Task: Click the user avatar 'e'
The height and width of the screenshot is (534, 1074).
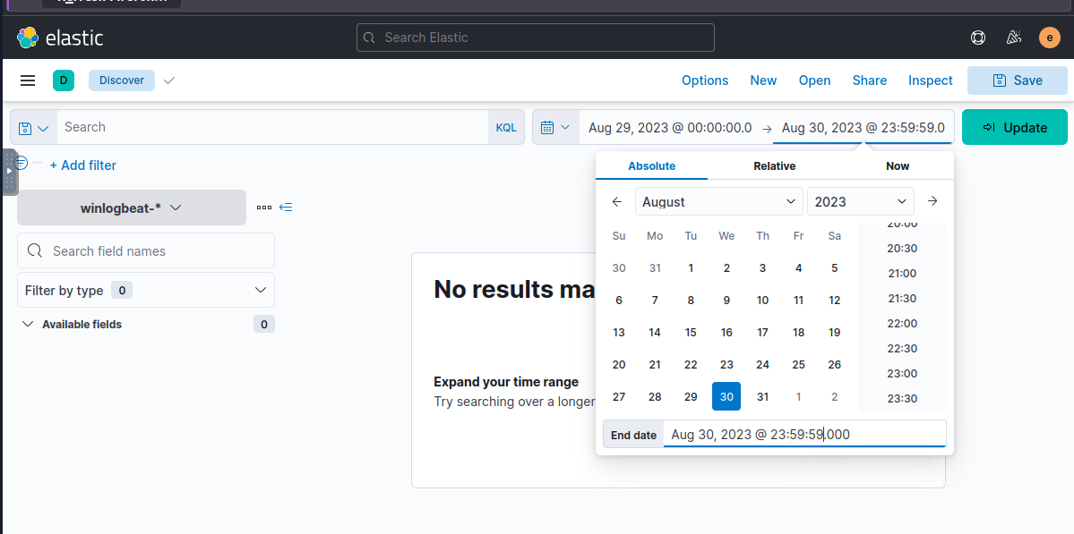Action: point(1049,38)
